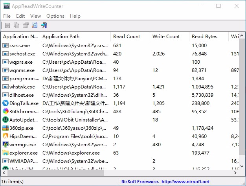Viewport: 246px width, 186px height.
Task: Click write count value 485
Action: pyautogui.click(x=156, y=112)
